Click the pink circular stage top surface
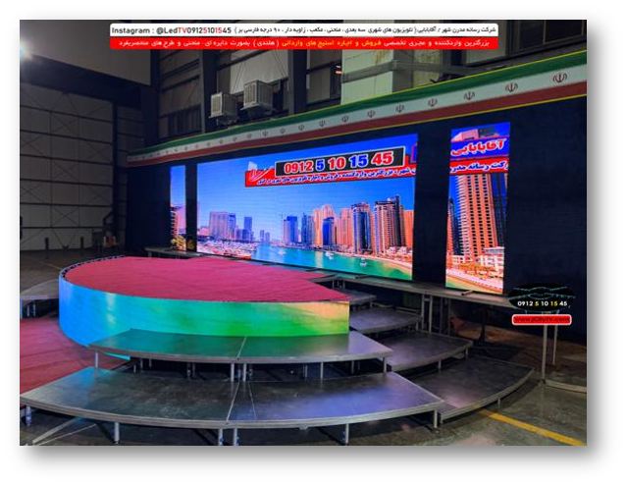This screenshot has width=626, height=485. pyautogui.click(x=196, y=278)
